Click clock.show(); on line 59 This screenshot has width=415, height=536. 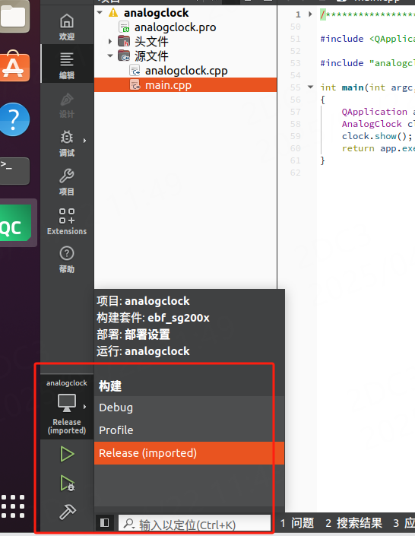tap(377, 136)
